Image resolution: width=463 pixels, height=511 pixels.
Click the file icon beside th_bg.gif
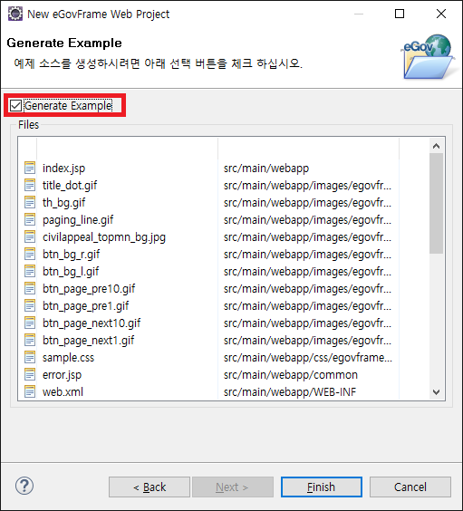(x=30, y=202)
